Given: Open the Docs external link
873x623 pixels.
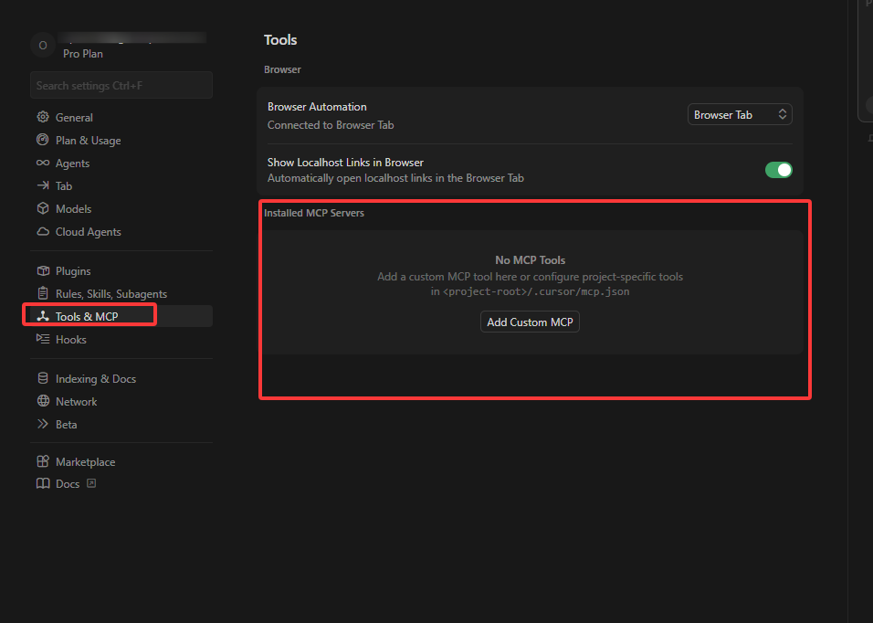Looking at the screenshot, I should pos(121,484).
